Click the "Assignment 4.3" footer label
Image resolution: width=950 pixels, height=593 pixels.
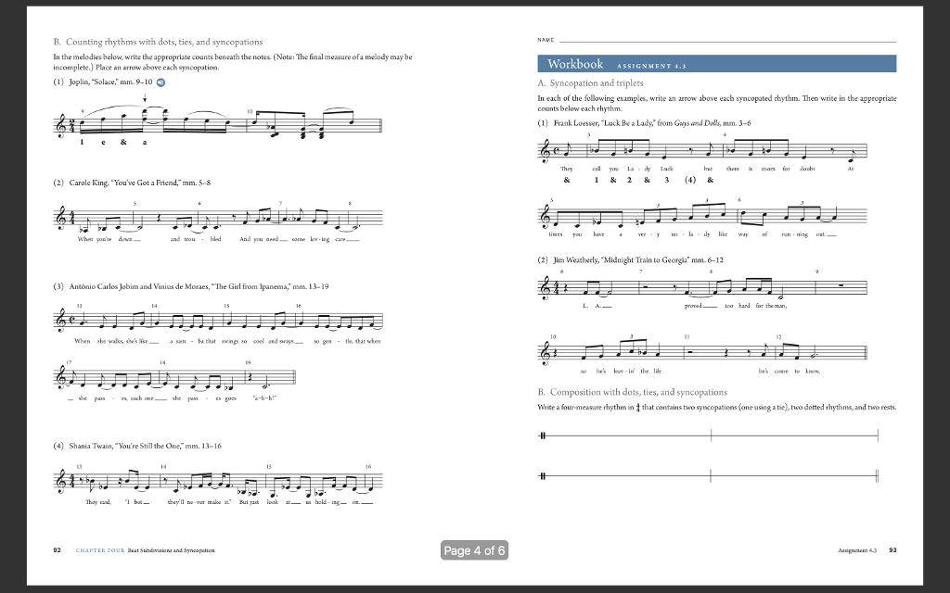coord(856,549)
